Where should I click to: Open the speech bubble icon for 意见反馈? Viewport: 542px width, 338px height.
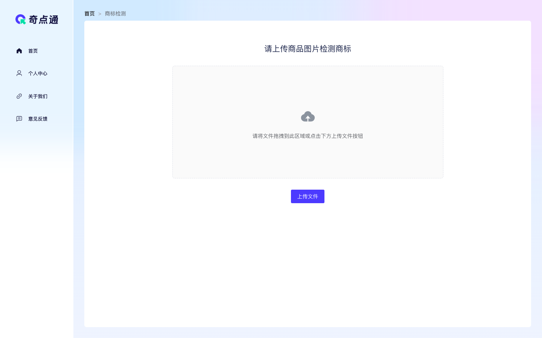point(19,119)
